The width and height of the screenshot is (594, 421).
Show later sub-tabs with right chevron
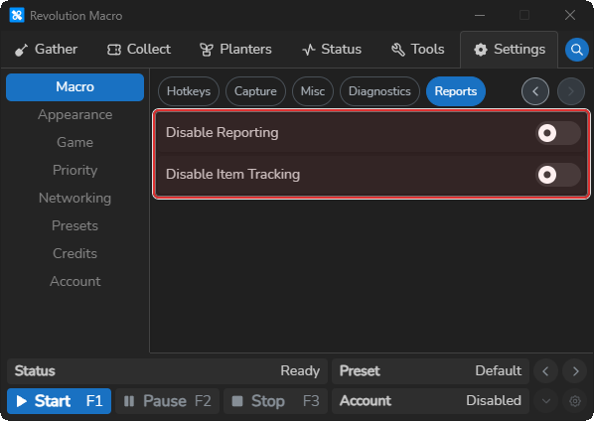[x=571, y=91]
